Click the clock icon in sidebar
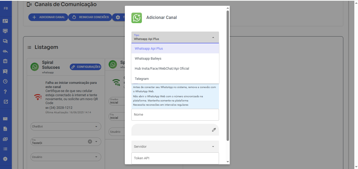358x169 pixels. tap(5, 81)
